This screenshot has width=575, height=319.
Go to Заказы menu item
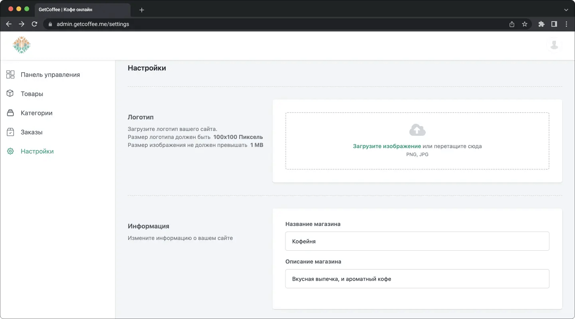click(x=32, y=132)
